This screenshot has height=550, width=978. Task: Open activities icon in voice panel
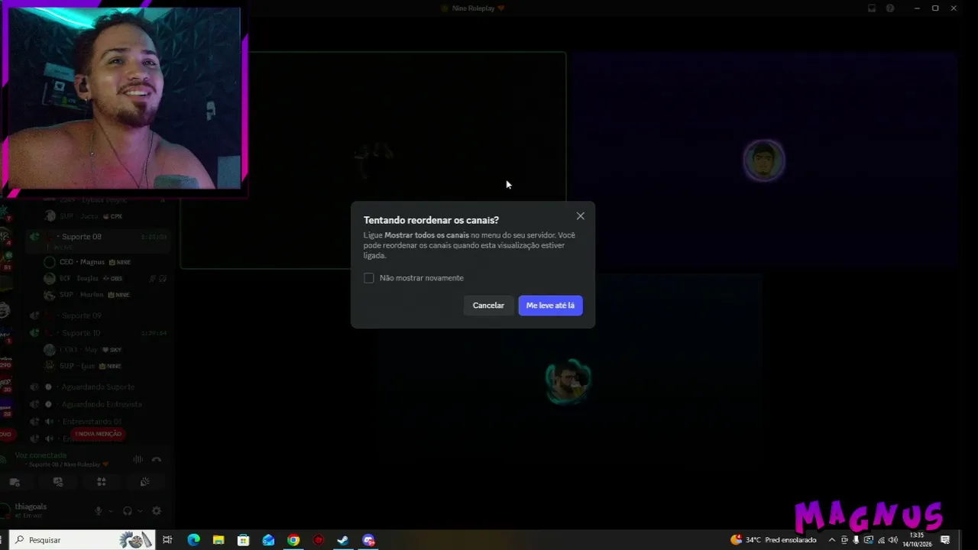[x=102, y=482]
